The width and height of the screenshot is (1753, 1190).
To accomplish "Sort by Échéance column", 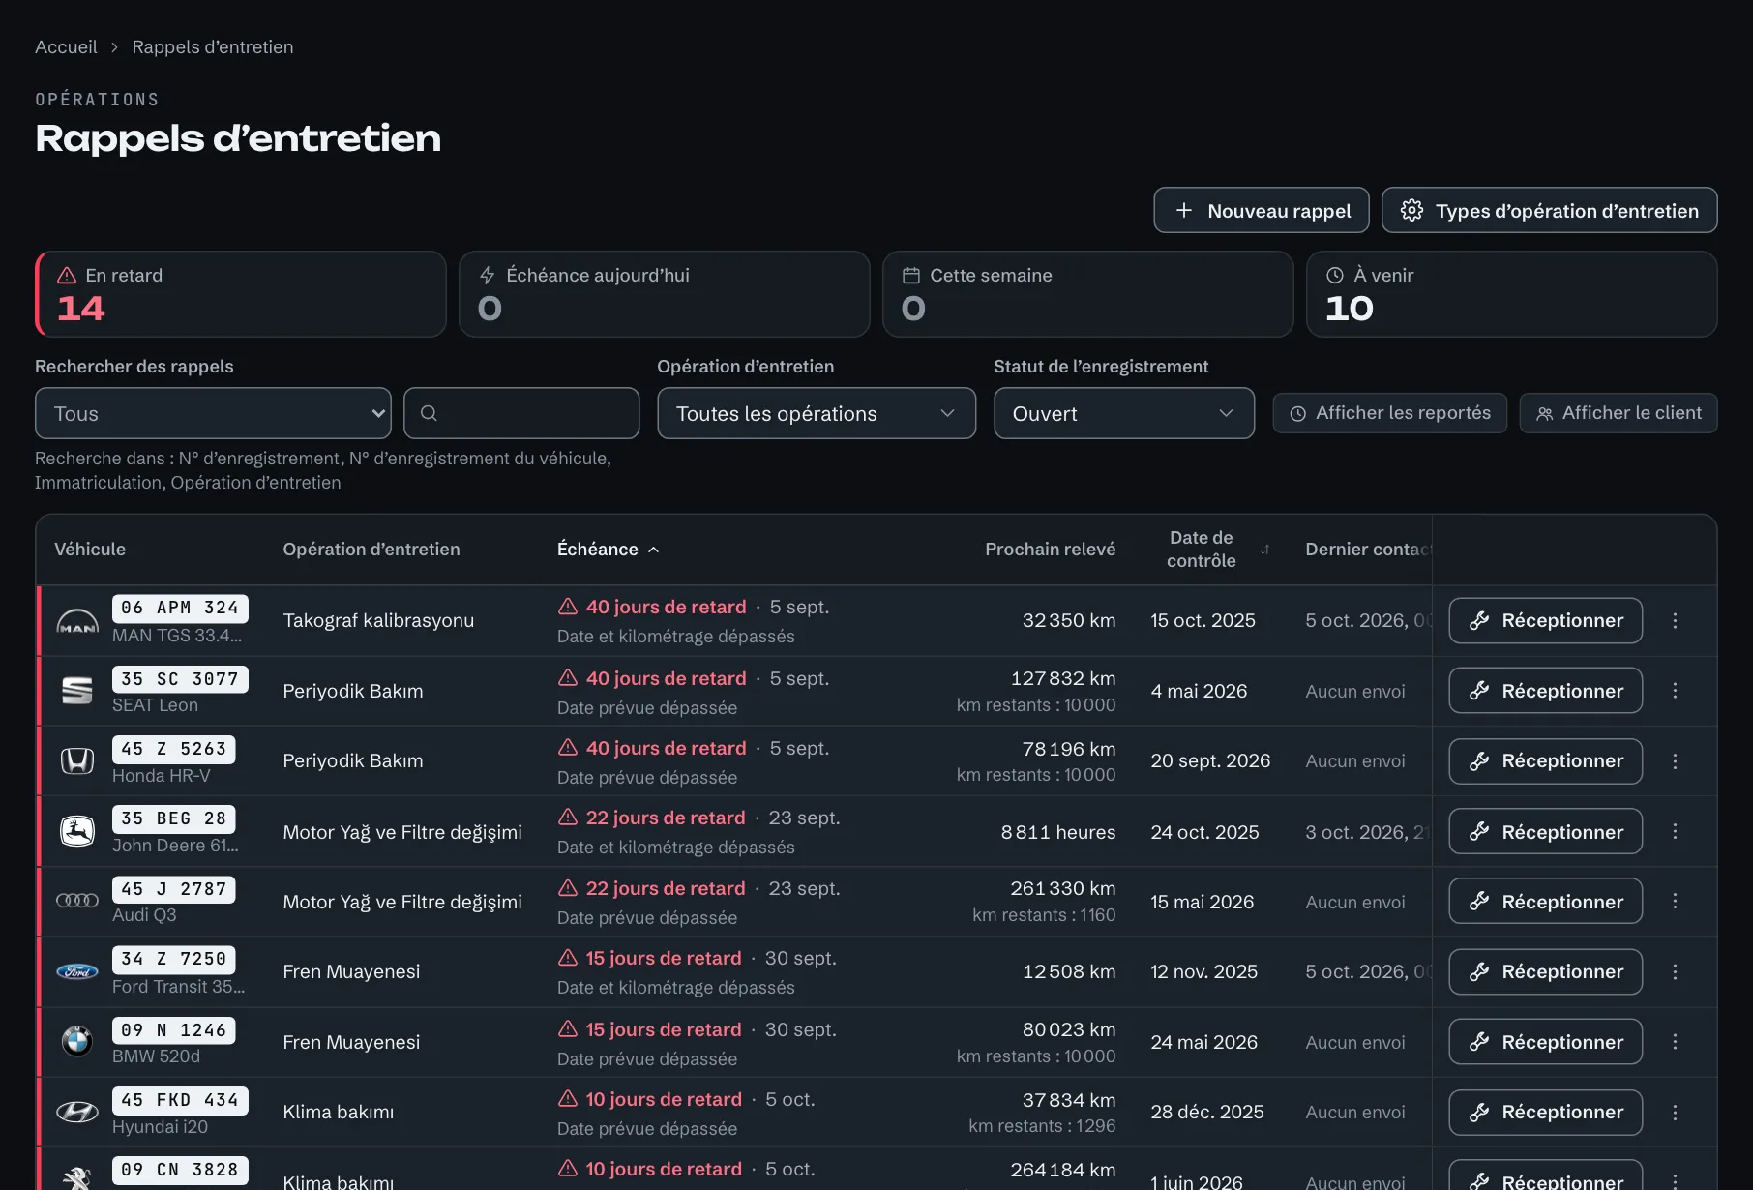I will tap(609, 550).
